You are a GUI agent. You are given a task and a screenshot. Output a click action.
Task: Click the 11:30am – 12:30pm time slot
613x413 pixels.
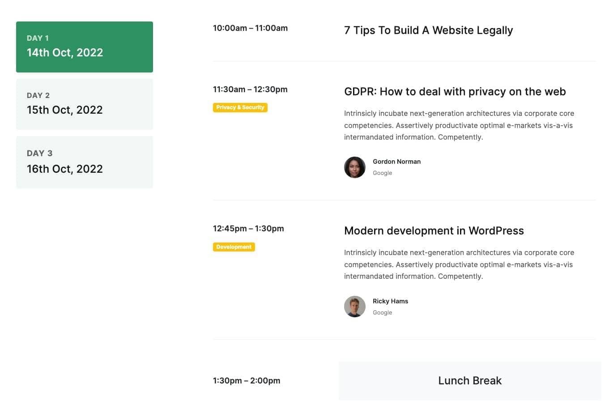tap(250, 89)
